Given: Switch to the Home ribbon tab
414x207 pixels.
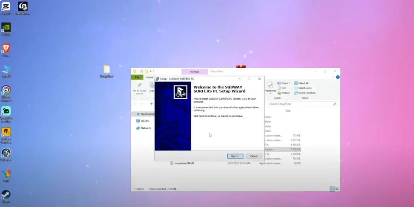Looking at the screenshot, I should 150,77.
